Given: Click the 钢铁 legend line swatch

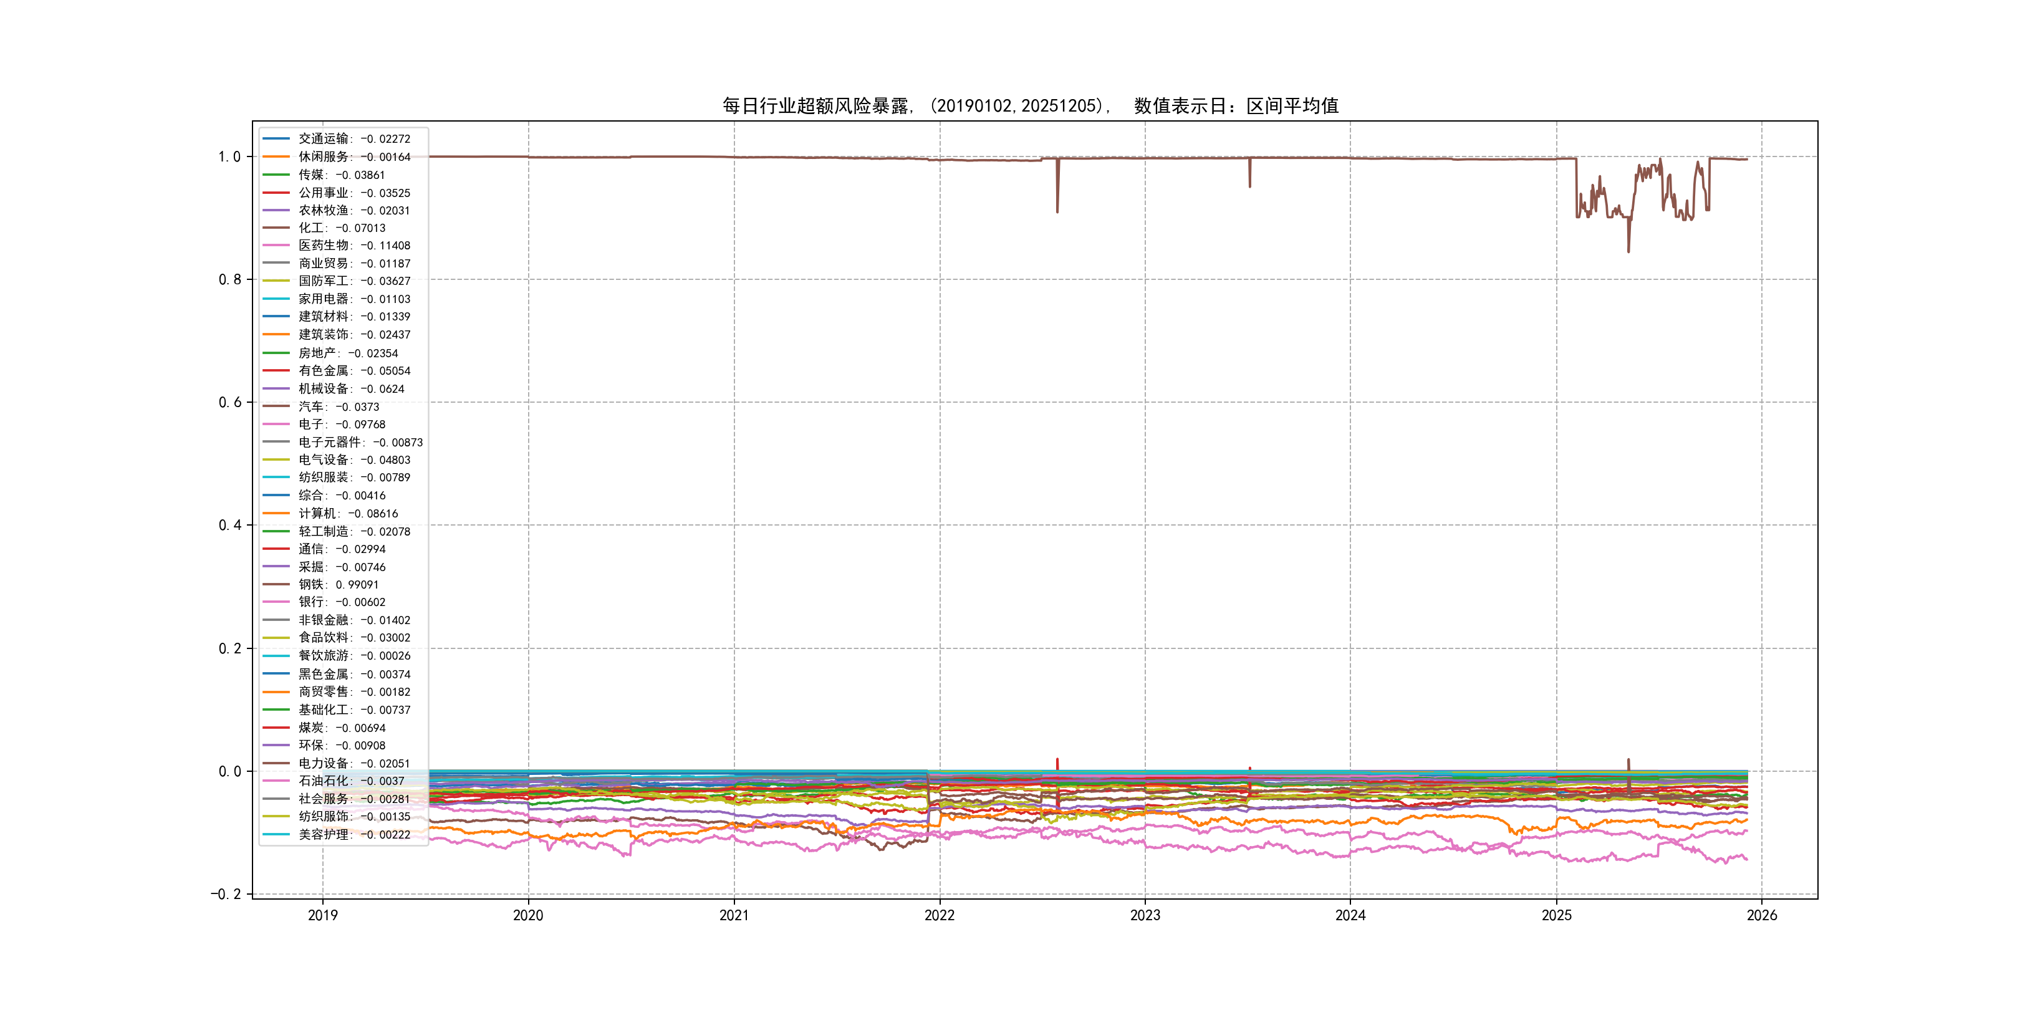Looking at the screenshot, I should [276, 584].
